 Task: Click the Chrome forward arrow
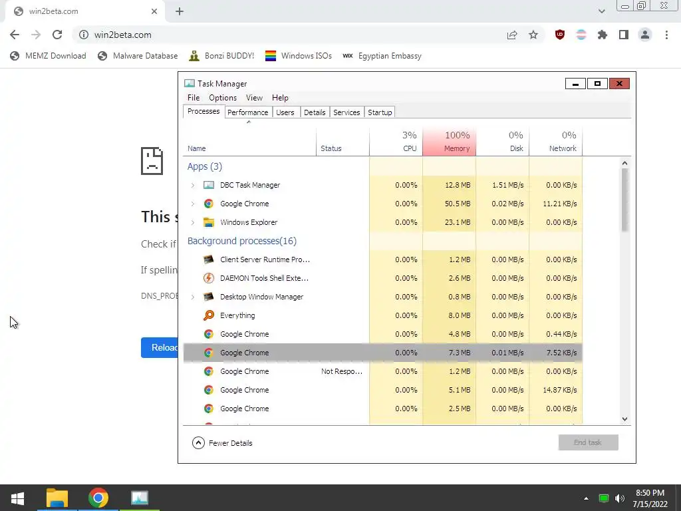point(36,35)
